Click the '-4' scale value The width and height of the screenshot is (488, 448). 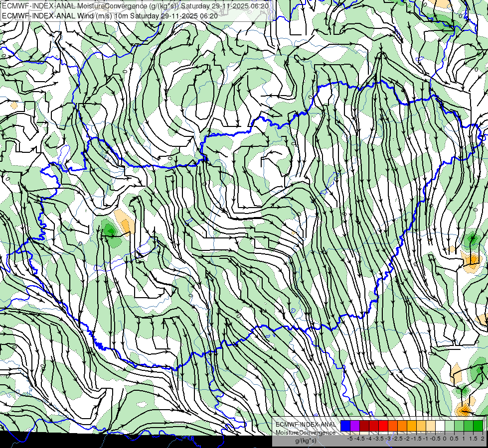tap(369, 439)
